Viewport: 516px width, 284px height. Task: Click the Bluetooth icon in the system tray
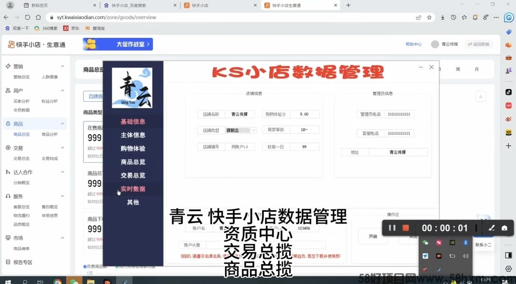tap(465, 243)
